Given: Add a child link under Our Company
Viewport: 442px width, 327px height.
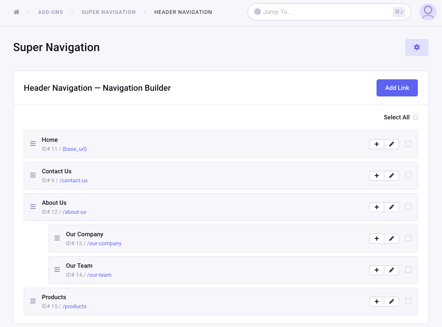Looking at the screenshot, I should 377,239.
